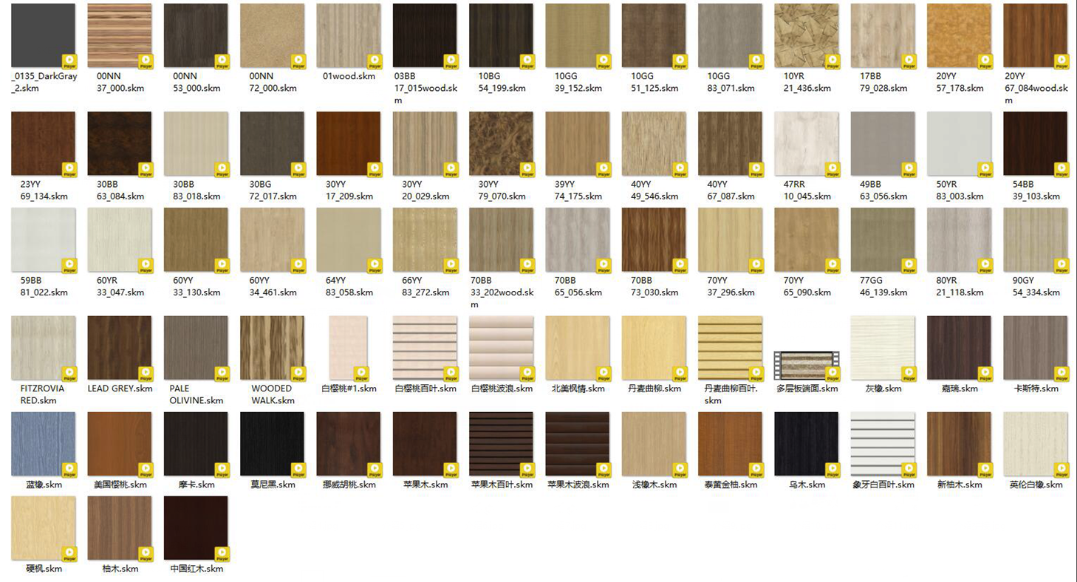Open the LEAD GREY.skm material
Screen dimensions: 1077x582
[x=120, y=348]
